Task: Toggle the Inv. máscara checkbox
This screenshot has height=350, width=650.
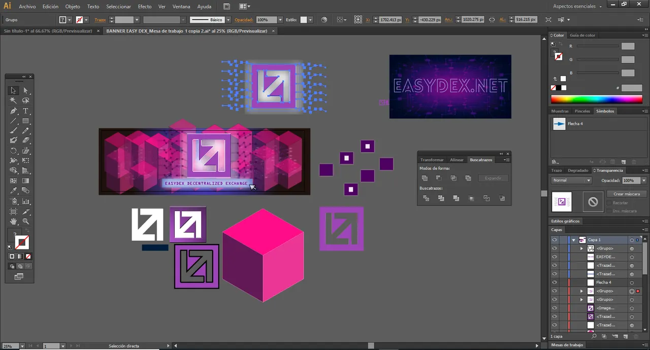Action: pos(609,211)
